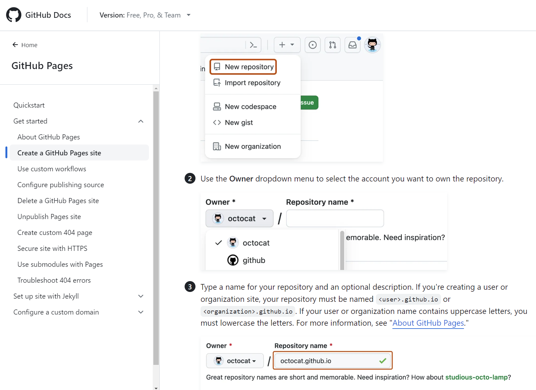Click the issues circle icon in the illustration

(x=313, y=45)
